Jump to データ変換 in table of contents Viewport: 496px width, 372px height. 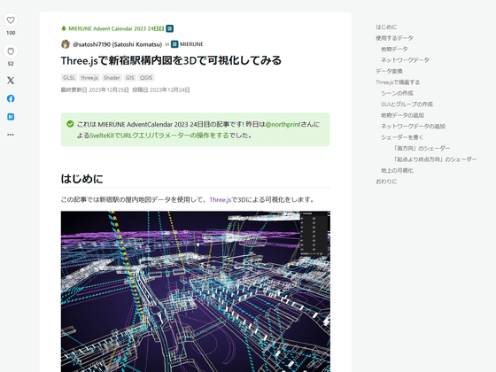389,71
